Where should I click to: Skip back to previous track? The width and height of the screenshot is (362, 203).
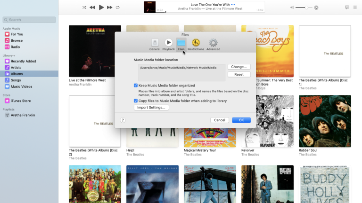tap(92, 8)
